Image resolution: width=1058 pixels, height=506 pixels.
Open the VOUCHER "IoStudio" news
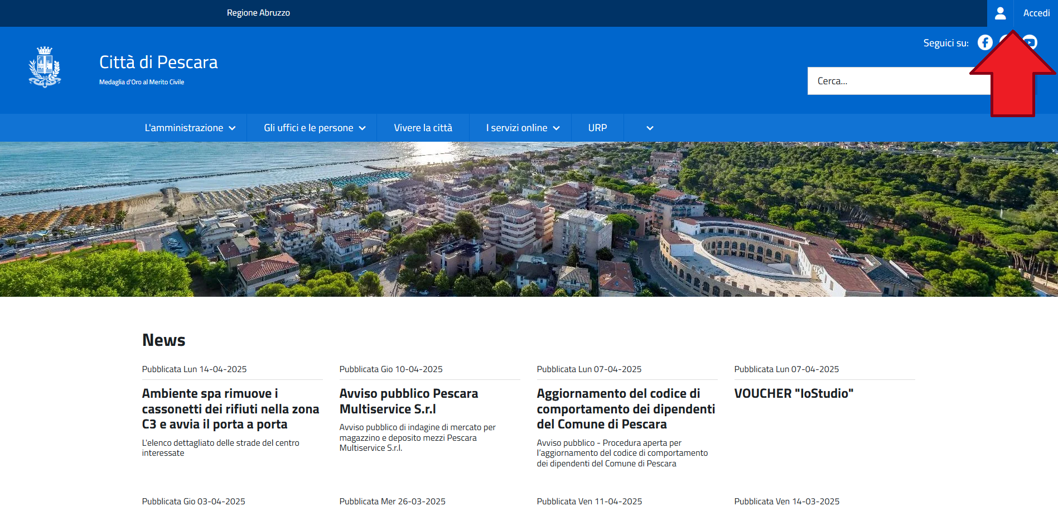click(x=794, y=393)
